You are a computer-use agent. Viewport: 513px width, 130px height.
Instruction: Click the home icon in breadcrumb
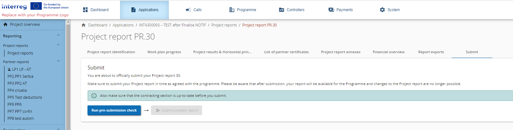84,25
